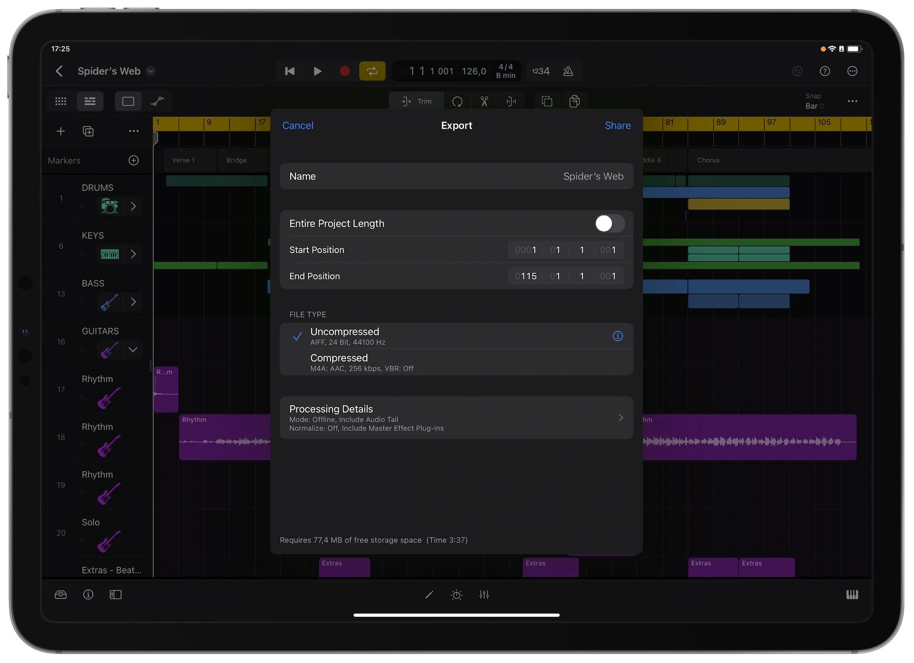Duplicate track using the duplicate icon
914x663 pixels.
click(x=88, y=131)
